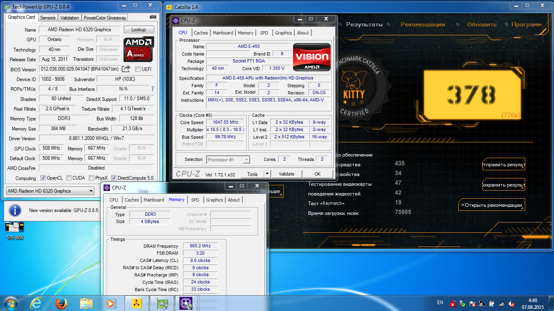
Task: Switch to the Sensors tab in GPU-Z
Action: [48, 18]
